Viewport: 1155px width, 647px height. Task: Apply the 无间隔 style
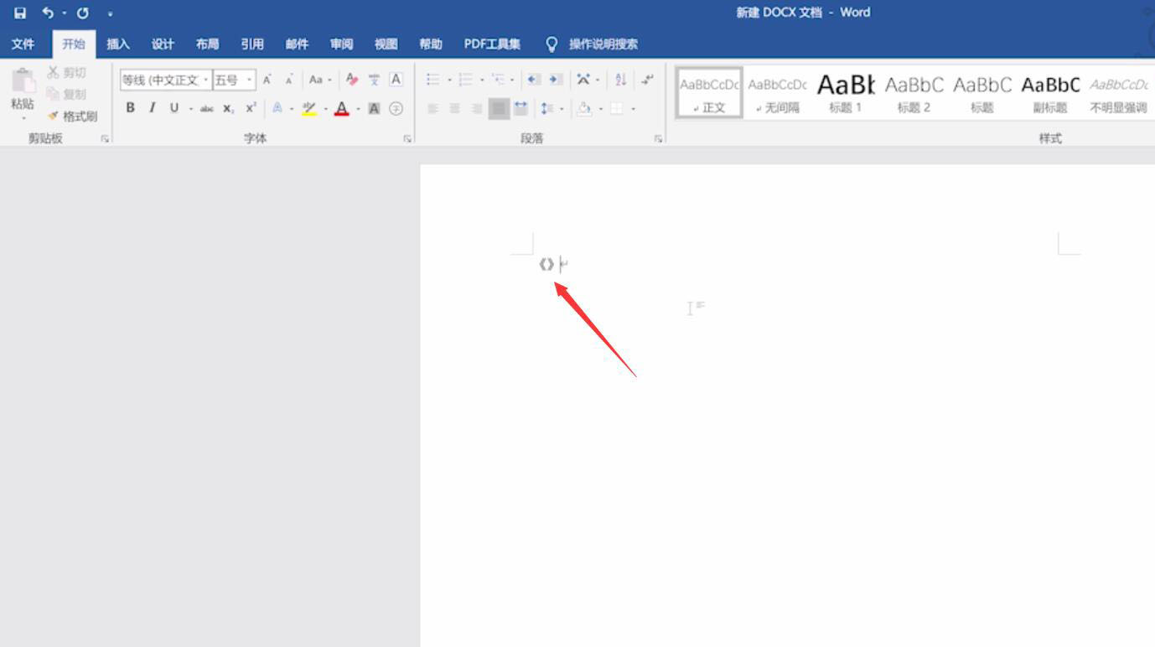[777, 92]
